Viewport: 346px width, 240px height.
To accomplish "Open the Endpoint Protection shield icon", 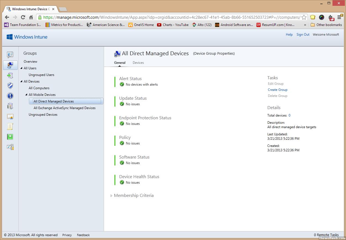I will (10, 86).
